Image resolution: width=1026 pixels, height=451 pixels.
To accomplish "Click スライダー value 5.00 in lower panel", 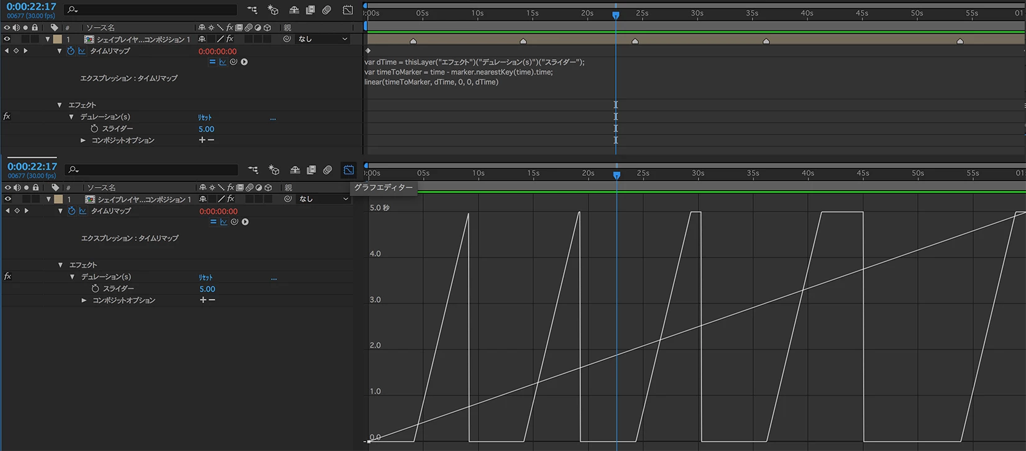I will tap(207, 289).
